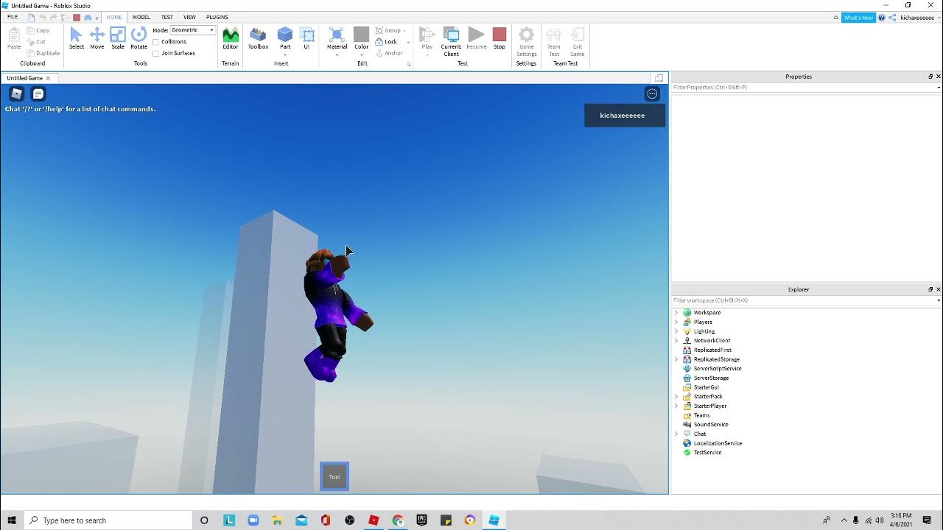The width and height of the screenshot is (943, 530).
Task: Select the Rotate tool
Action: pyautogui.click(x=139, y=38)
